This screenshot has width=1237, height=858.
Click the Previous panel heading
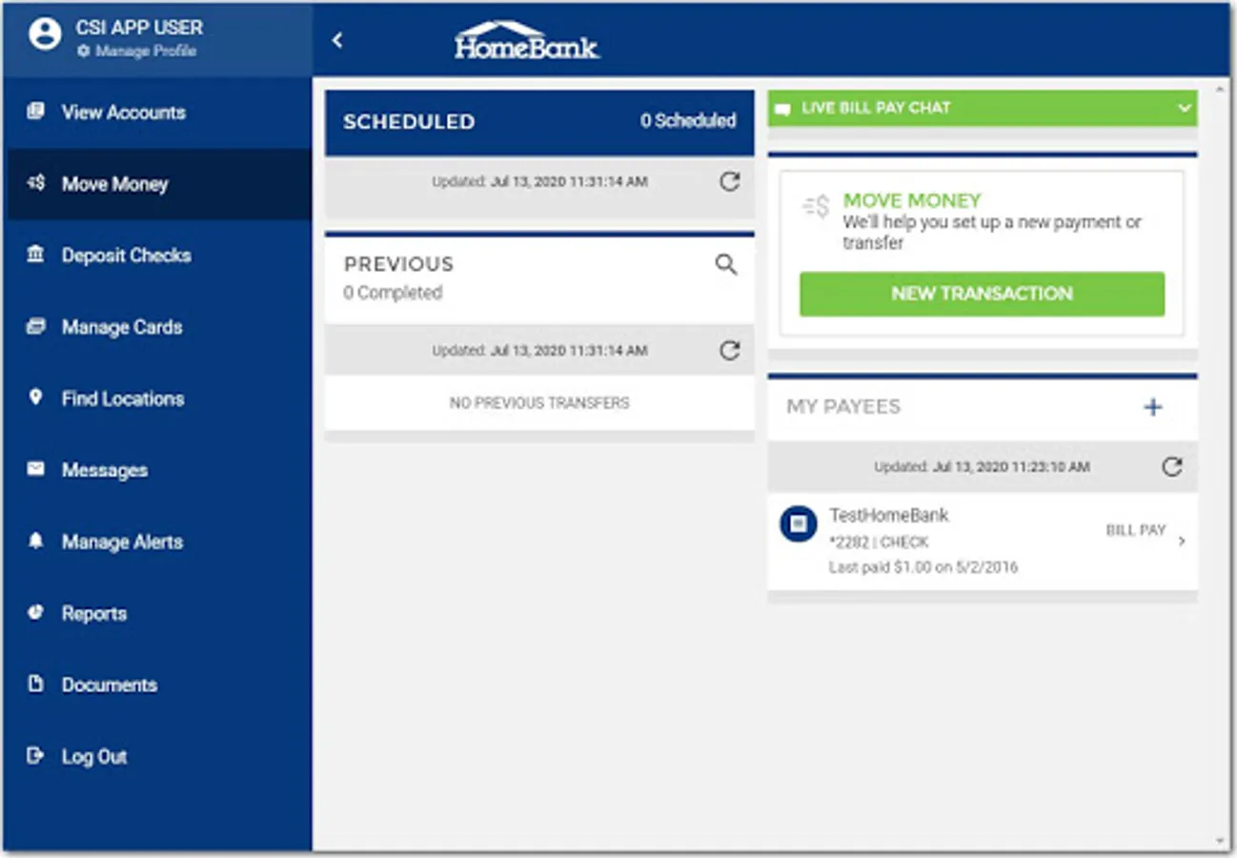tap(398, 264)
